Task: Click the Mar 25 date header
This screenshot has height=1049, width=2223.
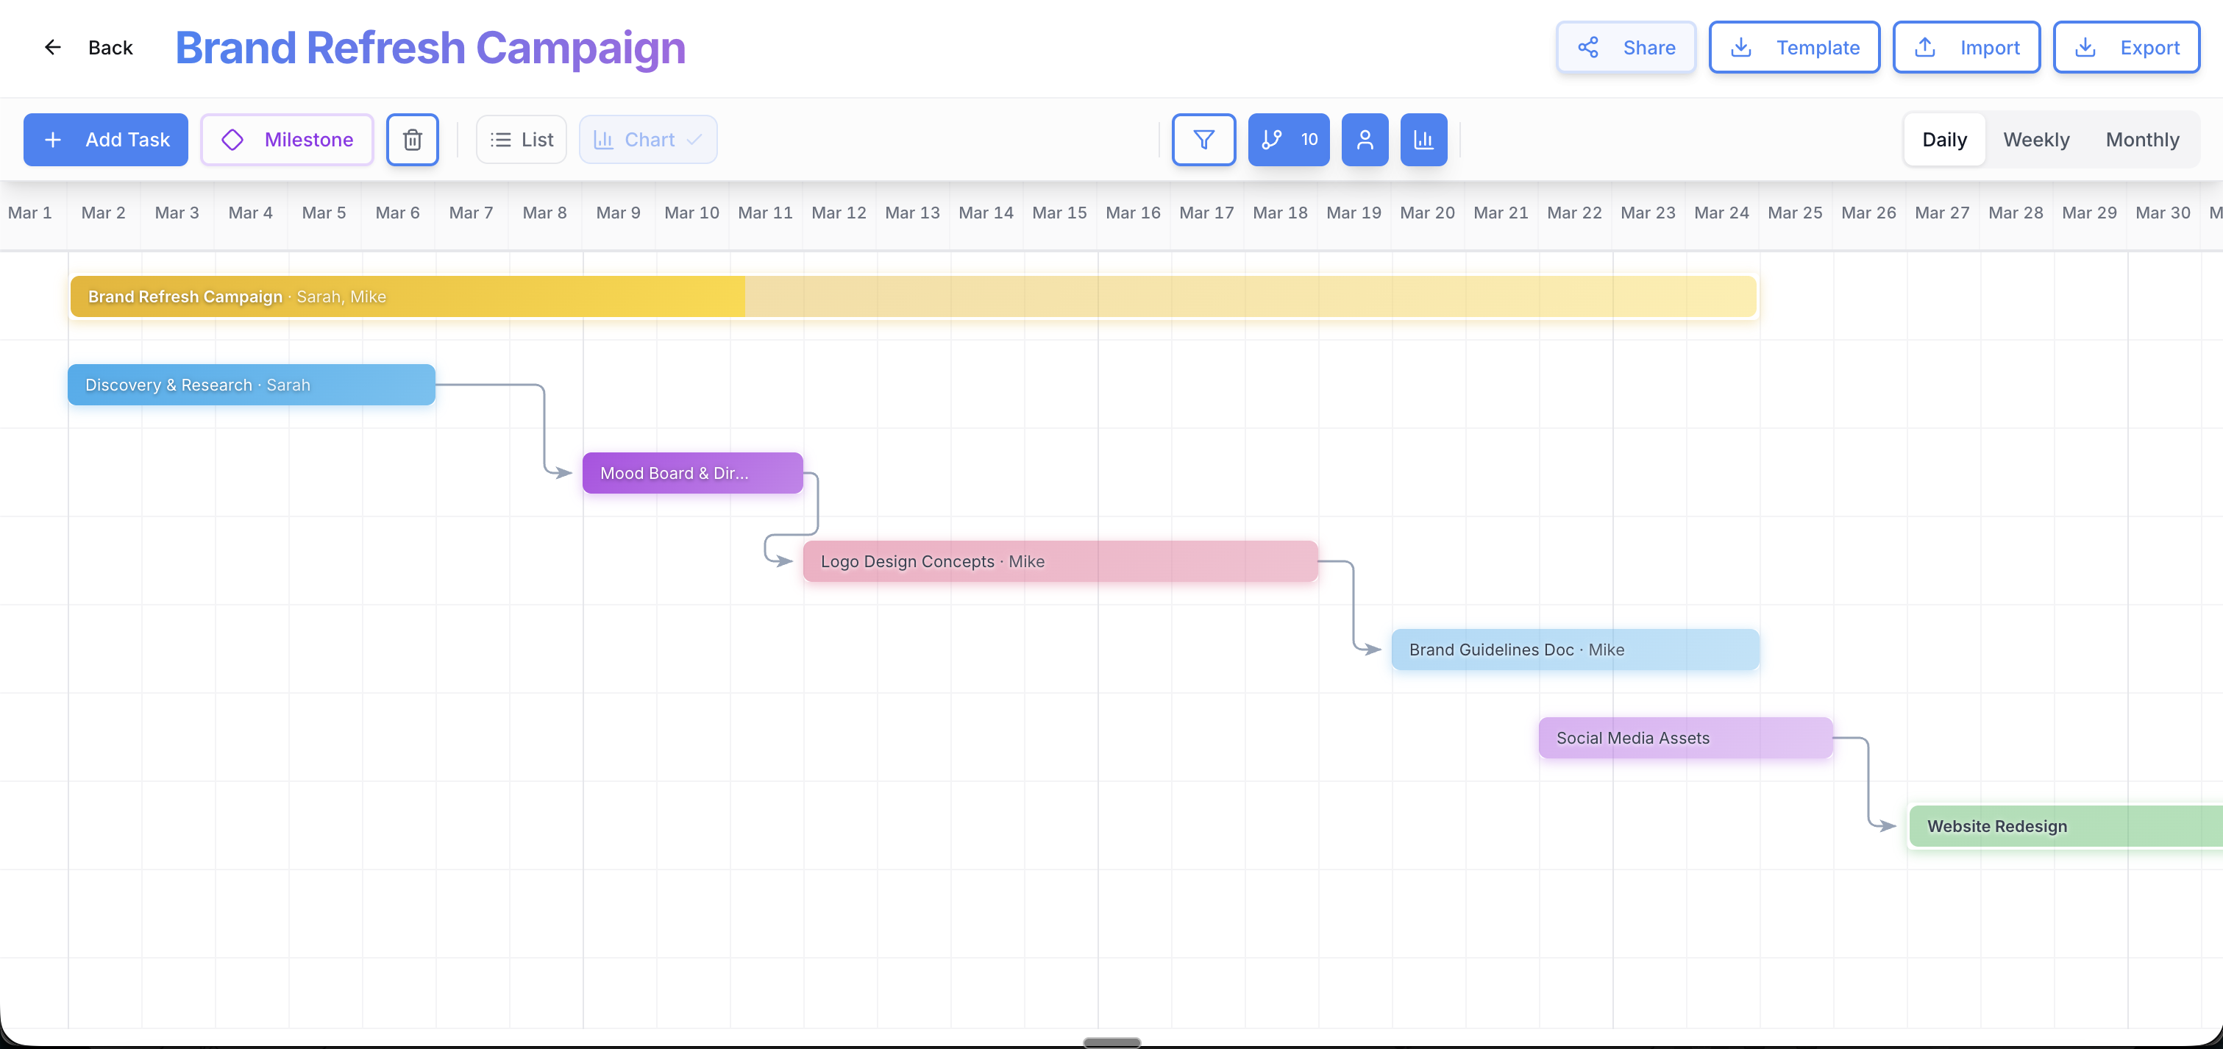Action: tap(1794, 213)
